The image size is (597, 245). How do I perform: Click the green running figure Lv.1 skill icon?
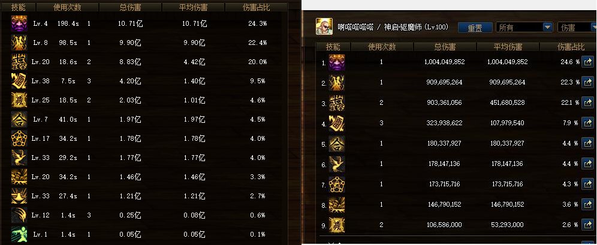point(19,234)
